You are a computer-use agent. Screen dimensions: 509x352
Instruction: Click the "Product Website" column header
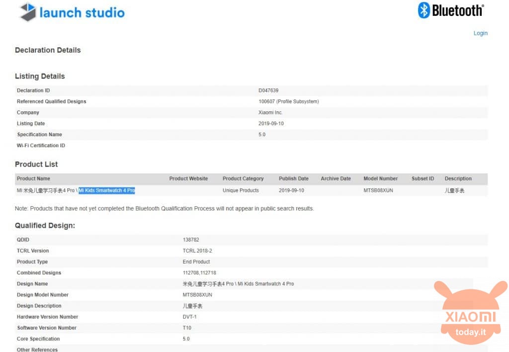[188, 178]
